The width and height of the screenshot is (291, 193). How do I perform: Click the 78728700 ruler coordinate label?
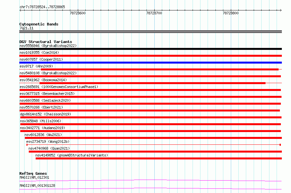point(154,13)
